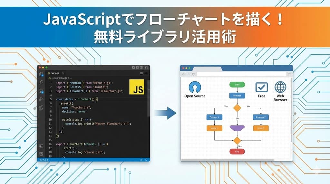
Task: Open editor More Actions ellipsis menu
Action: (146, 73)
